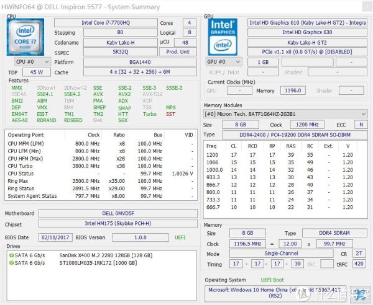Open the GPU #0 selector dropdown

tap(224, 62)
